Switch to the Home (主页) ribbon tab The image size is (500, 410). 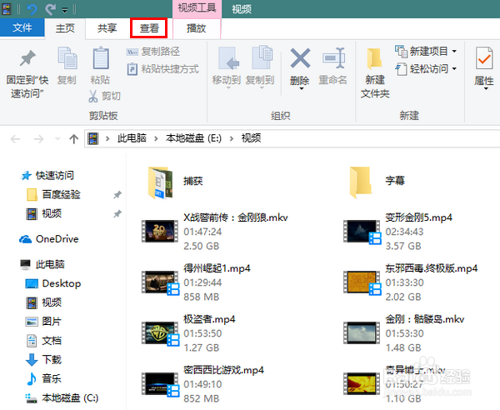(65, 28)
